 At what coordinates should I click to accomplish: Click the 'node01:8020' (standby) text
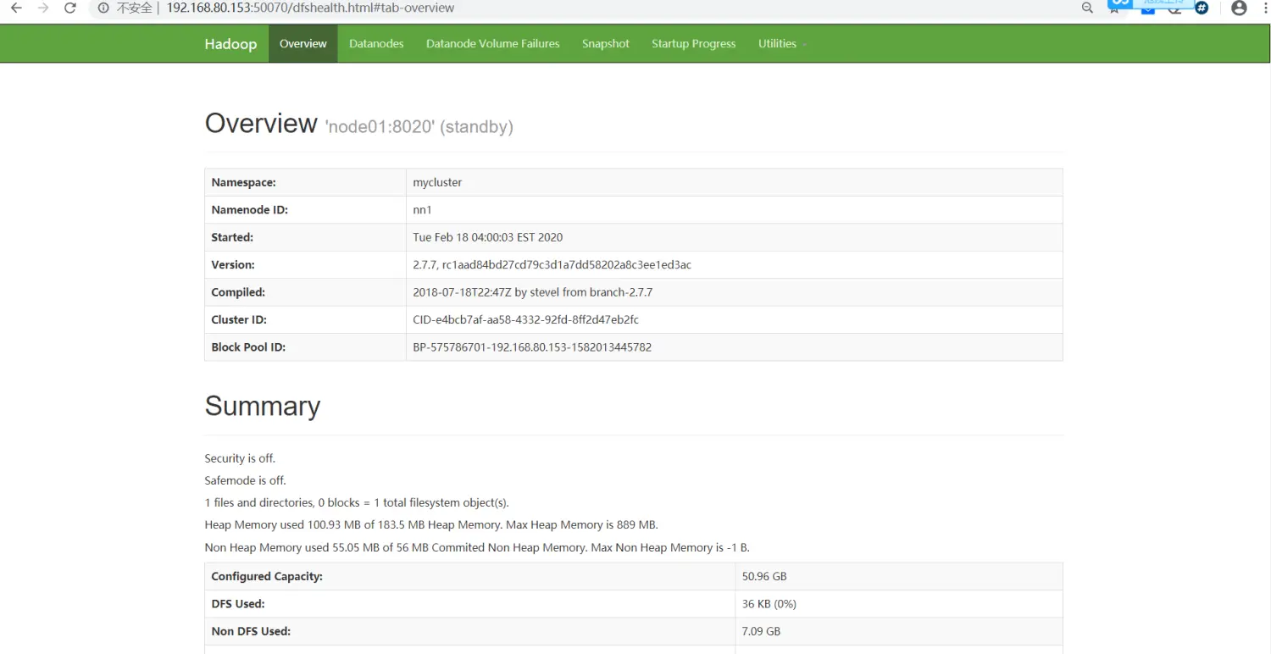click(419, 127)
